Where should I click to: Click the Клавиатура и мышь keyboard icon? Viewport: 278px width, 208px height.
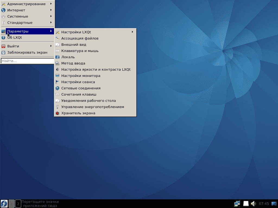point(57,51)
